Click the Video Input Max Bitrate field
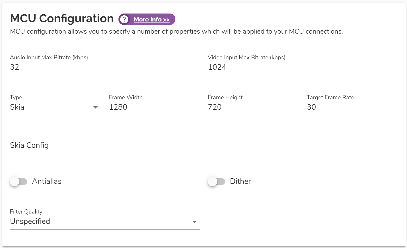Screen dimensions: 407x248 click(303, 67)
